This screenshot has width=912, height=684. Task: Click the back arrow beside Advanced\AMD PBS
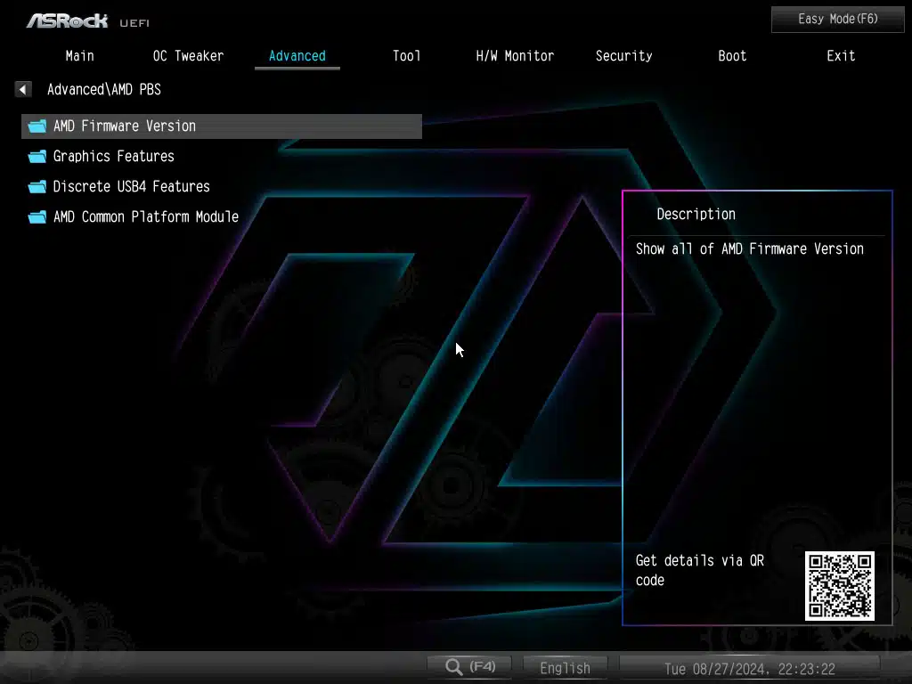click(23, 89)
